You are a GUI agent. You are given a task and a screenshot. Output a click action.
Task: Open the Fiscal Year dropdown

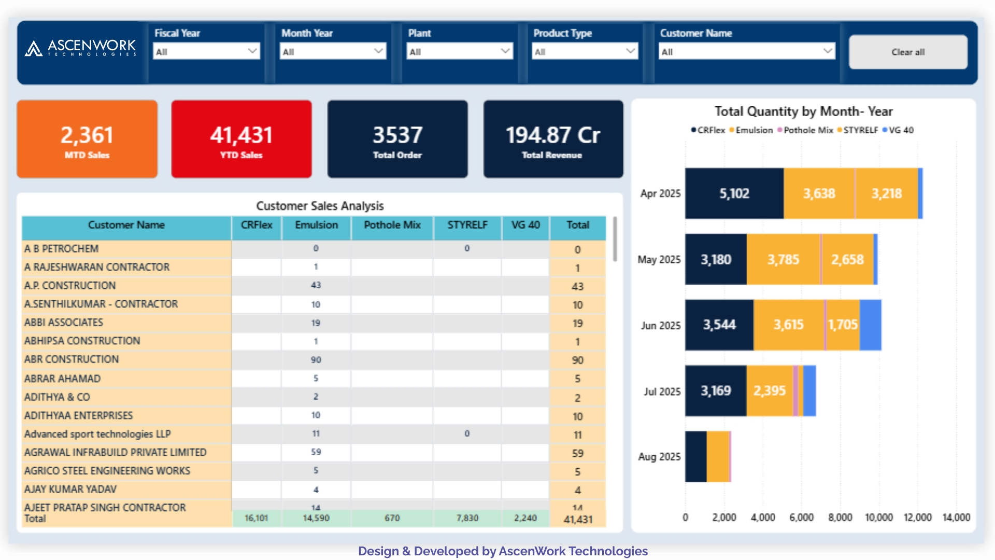[206, 51]
